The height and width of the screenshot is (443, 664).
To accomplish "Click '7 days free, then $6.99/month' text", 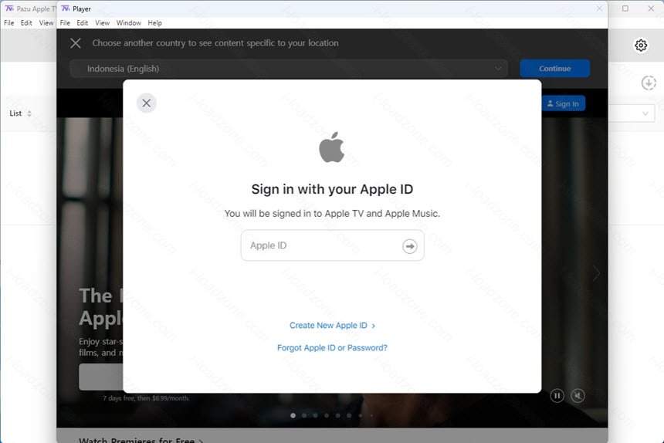I will [x=146, y=398].
